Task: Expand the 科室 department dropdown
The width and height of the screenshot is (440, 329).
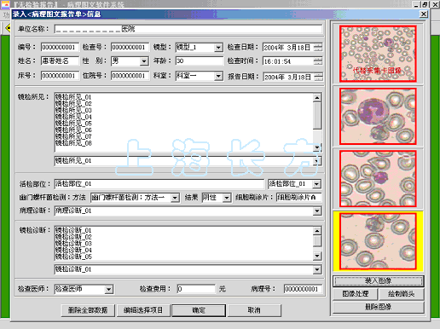Action: click(x=218, y=76)
